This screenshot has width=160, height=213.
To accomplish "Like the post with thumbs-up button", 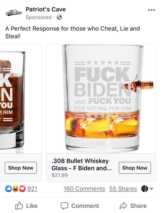I will click(x=26, y=206).
